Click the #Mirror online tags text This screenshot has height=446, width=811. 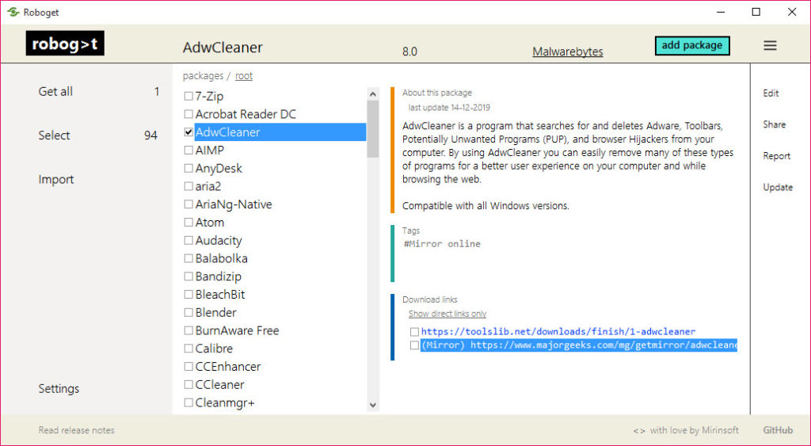442,244
